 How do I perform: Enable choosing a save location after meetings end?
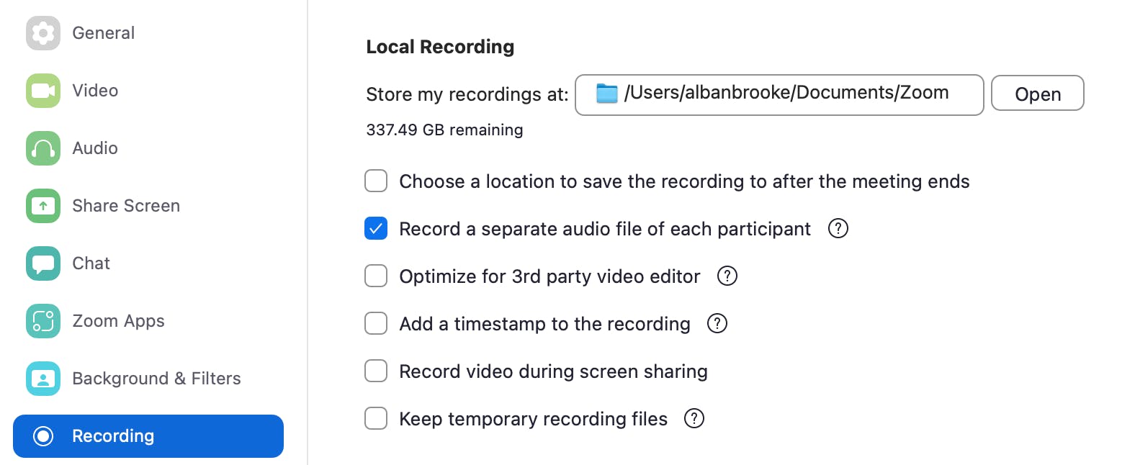click(375, 181)
